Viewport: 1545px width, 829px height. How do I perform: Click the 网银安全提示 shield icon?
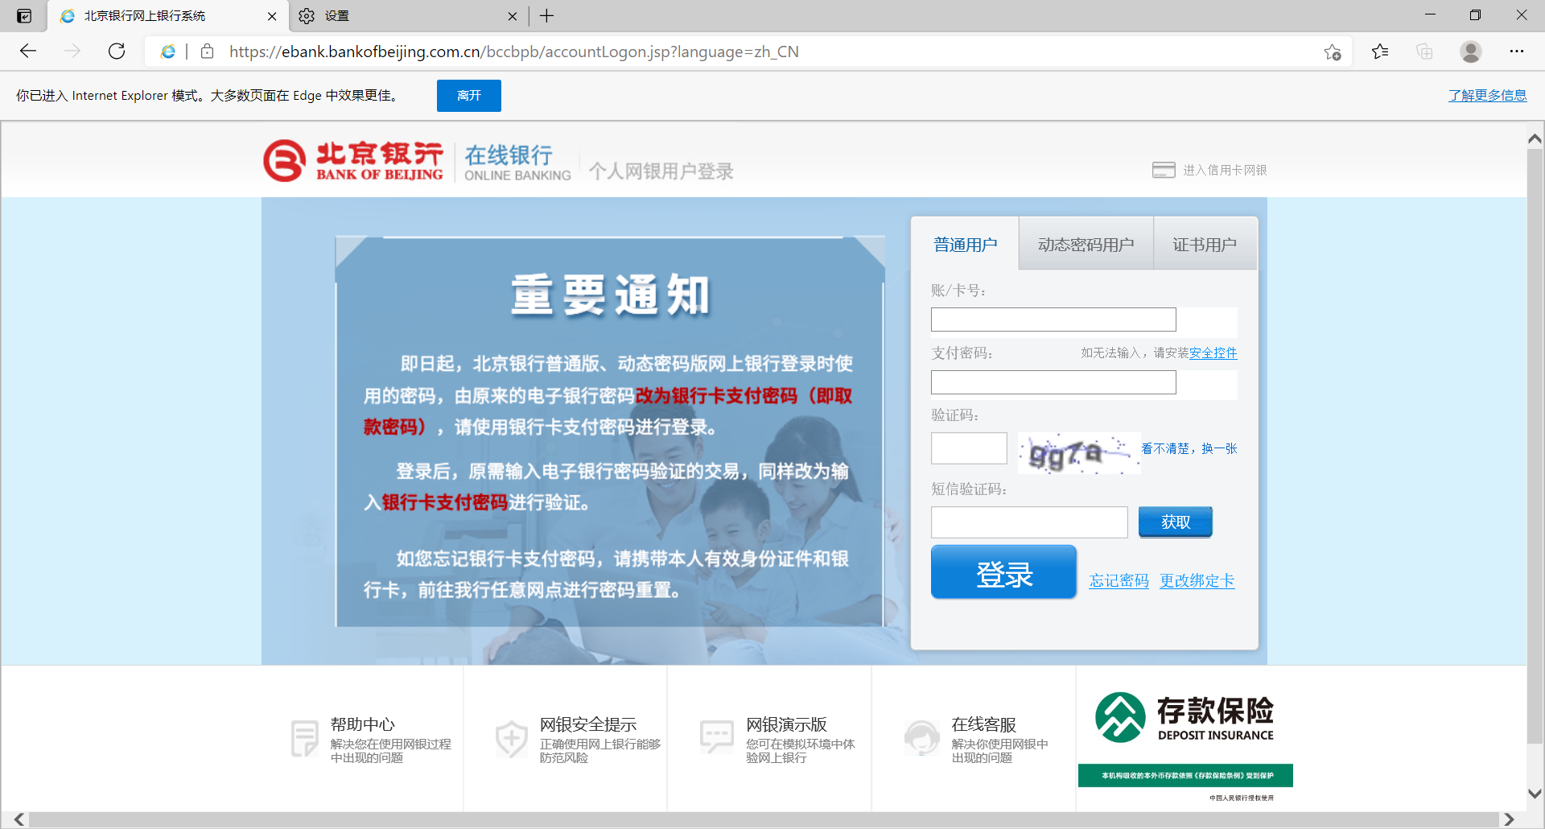(511, 739)
